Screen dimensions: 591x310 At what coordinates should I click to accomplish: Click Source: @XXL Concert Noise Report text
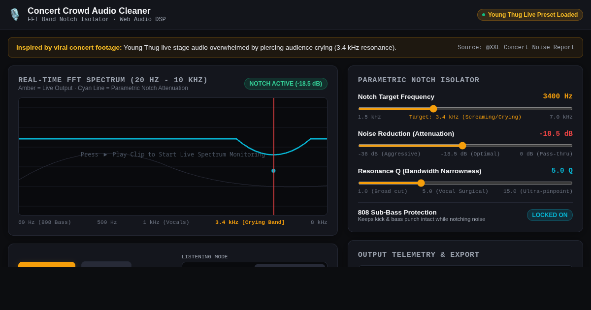pyautogui.click(x=516, y=48)
